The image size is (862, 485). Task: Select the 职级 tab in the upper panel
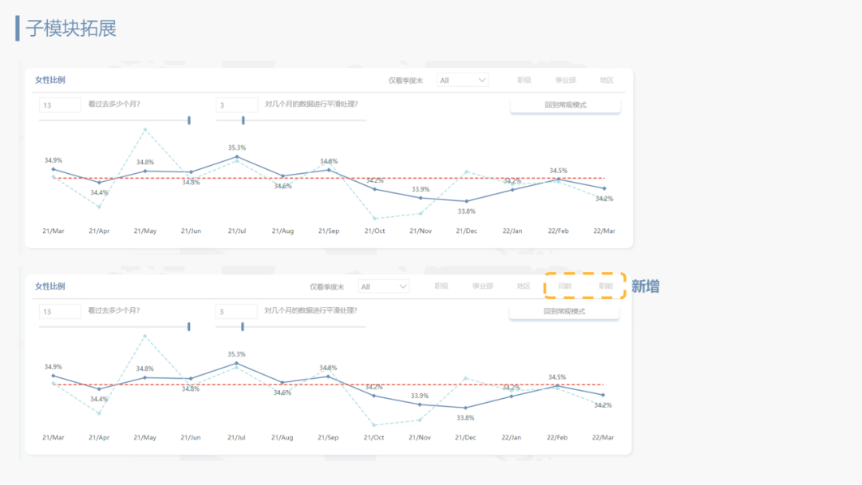524,80
